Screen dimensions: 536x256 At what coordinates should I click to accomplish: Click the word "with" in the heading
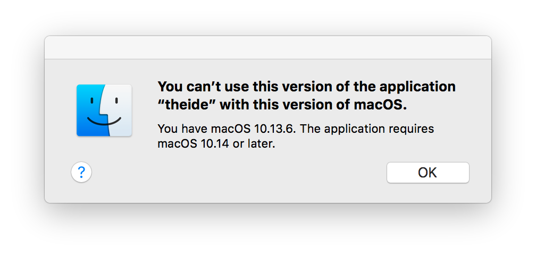click(234, 105)
